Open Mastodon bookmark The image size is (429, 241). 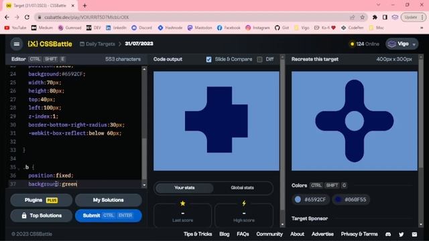pos(200,28)
